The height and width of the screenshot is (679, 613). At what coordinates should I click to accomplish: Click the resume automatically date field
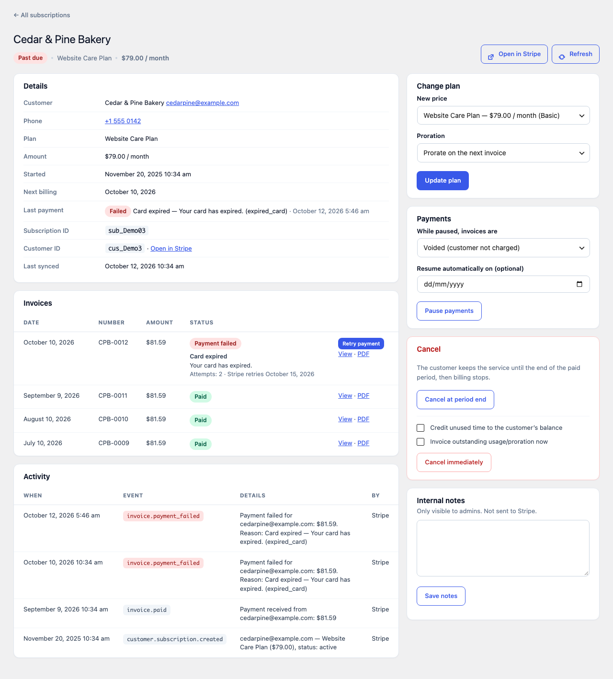(x=503, y=284)
